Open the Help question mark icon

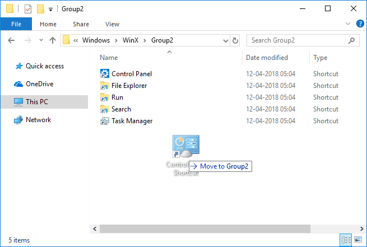tap(360, 24)
